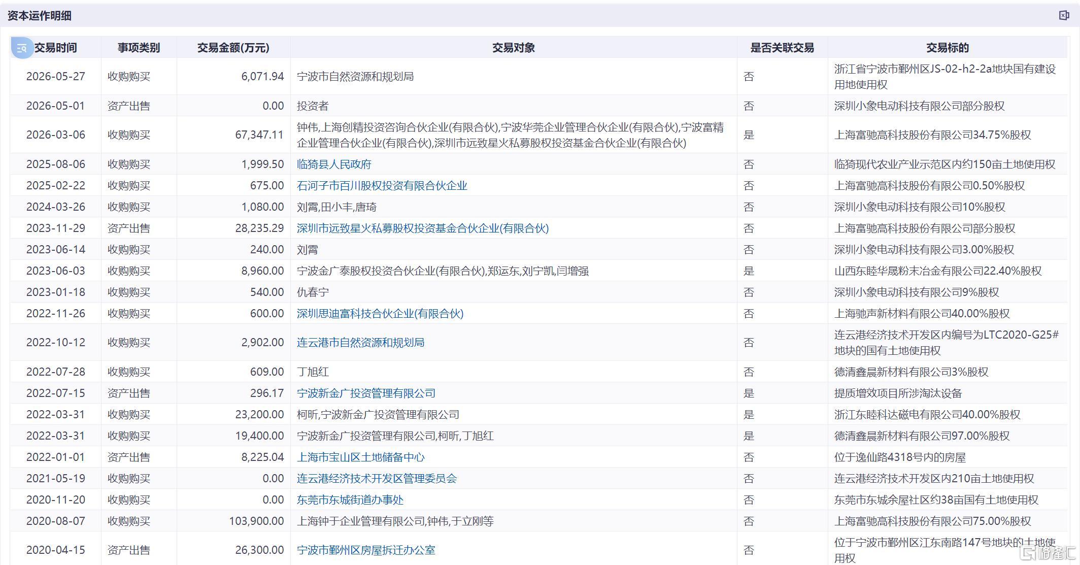Click the 事项类别 column header
1080x565 pixels.
139,48
